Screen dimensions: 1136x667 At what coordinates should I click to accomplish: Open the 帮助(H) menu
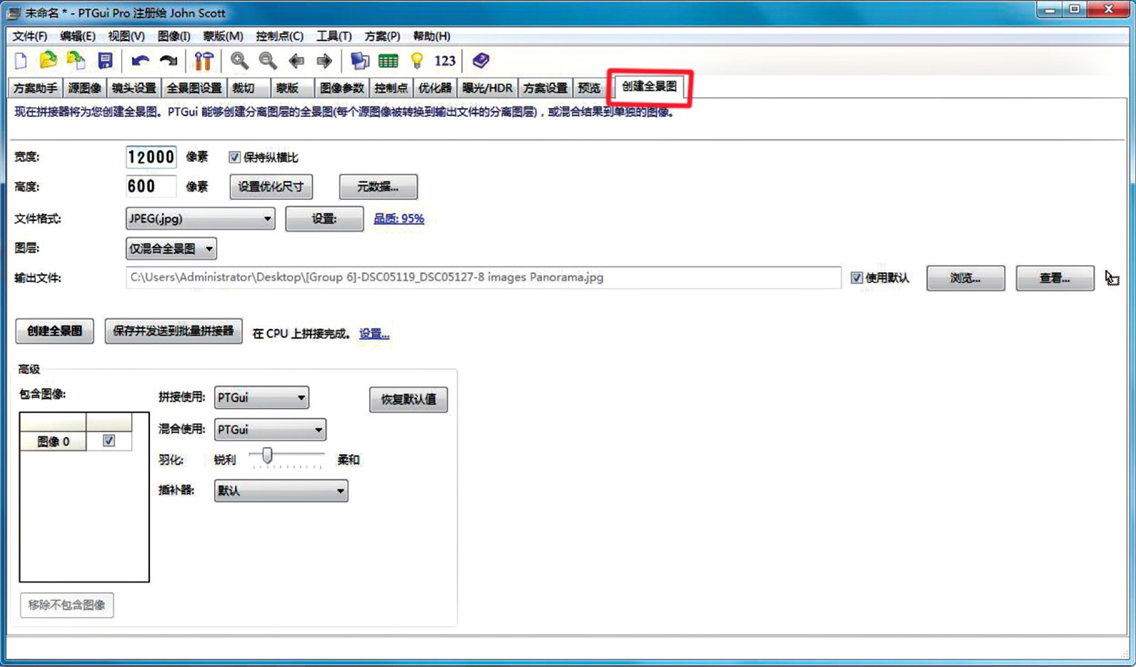point(432,36)
